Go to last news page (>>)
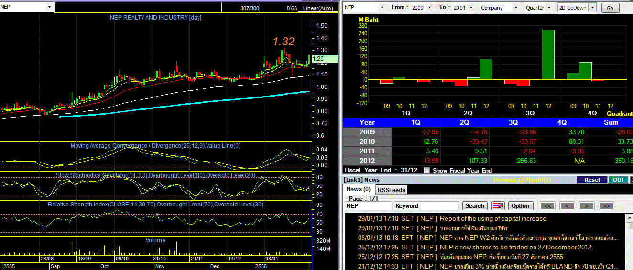This screenshot has width=633, height=270. [606, 206]
